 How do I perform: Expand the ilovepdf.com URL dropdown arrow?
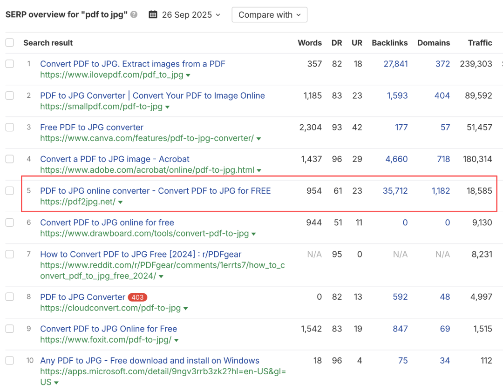188,75
